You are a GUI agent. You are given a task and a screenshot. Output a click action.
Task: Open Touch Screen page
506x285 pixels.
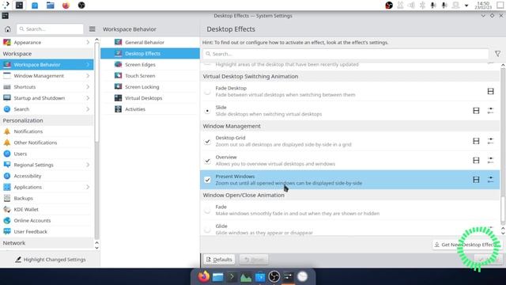tap(150, 76)
